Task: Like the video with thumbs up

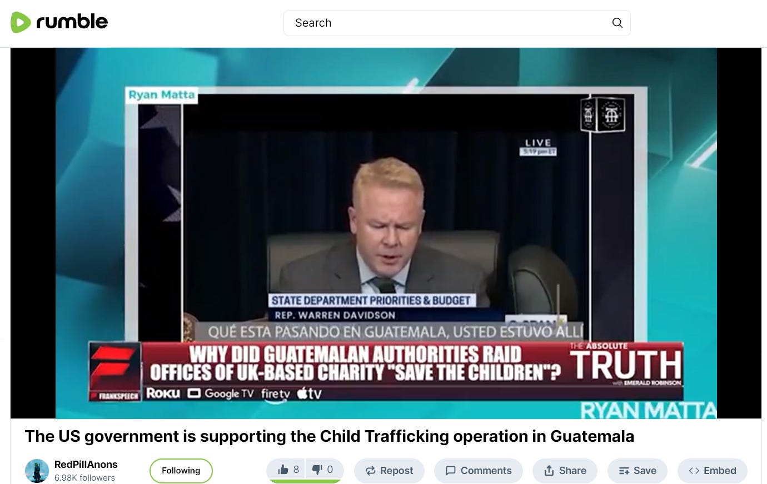Action: tap(288, 470)
